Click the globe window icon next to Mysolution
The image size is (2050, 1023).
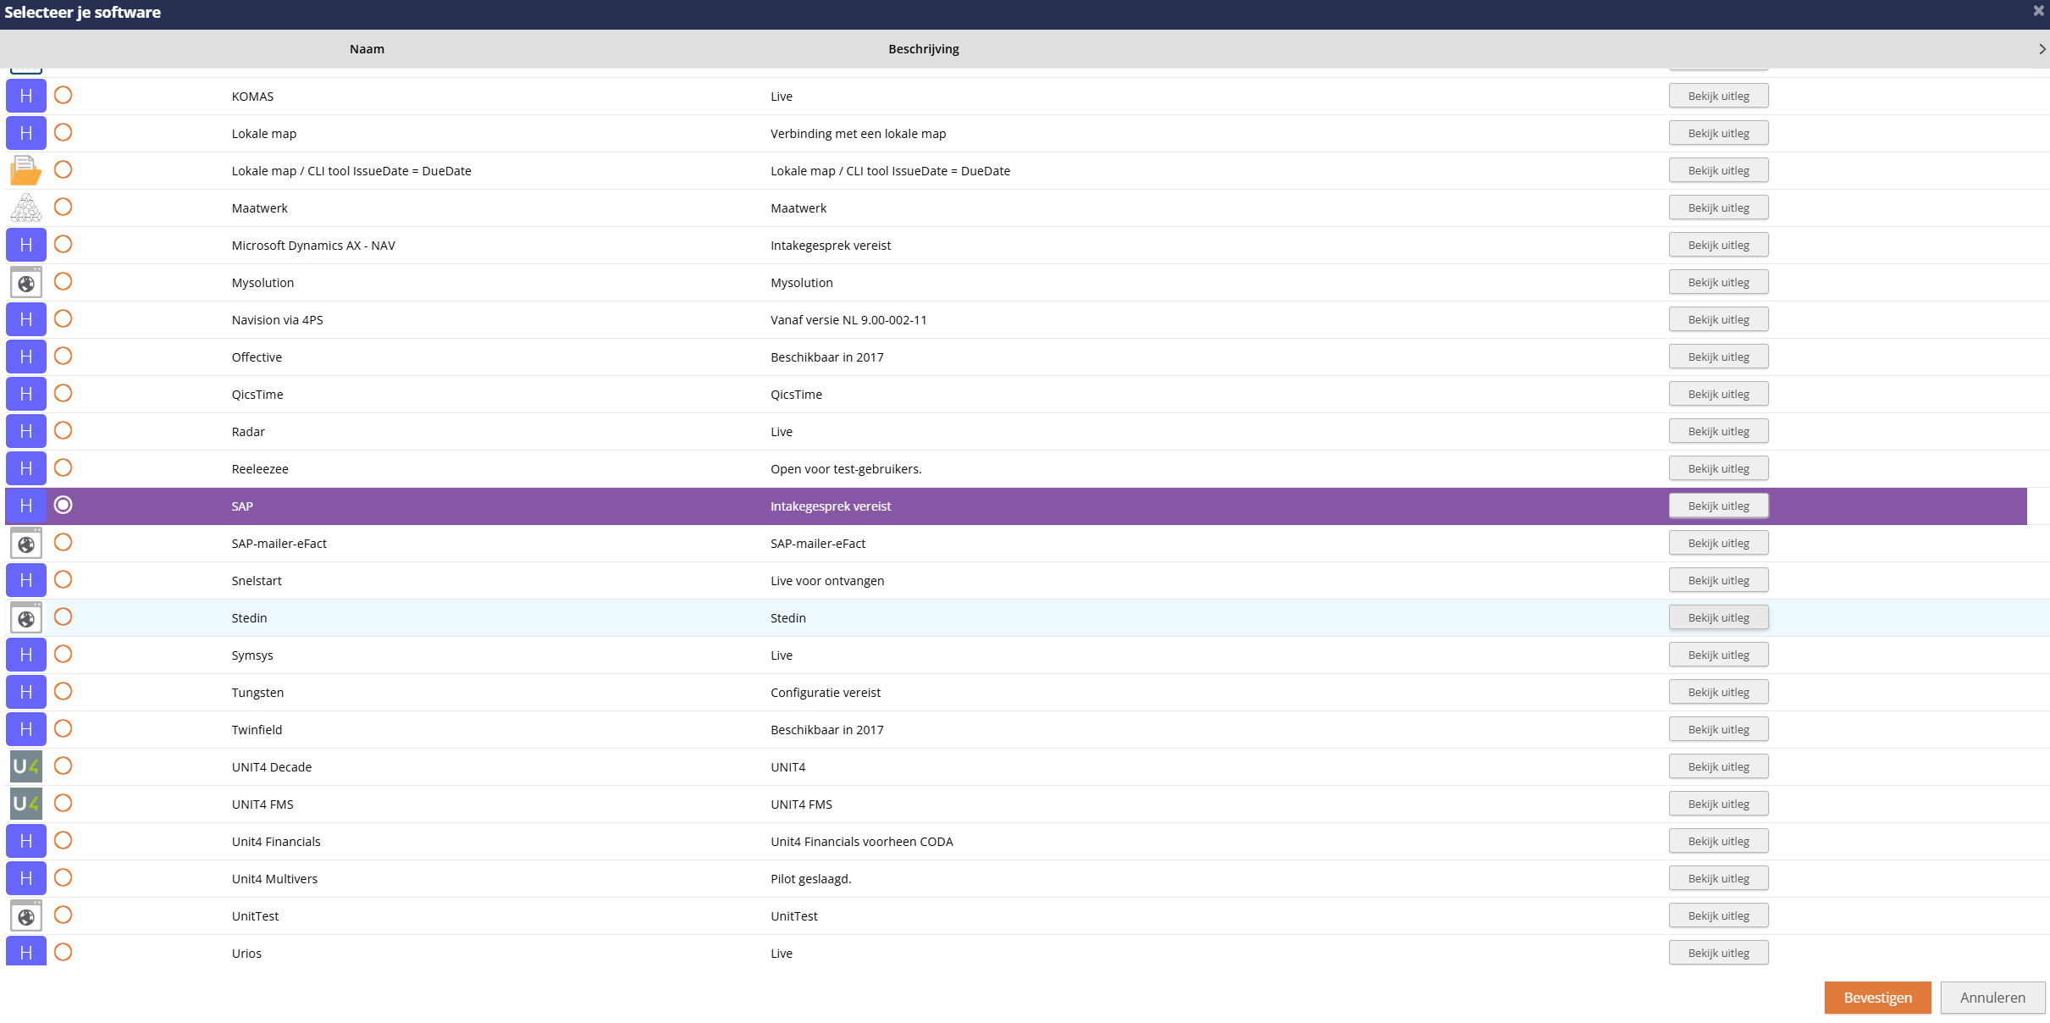click(26, 282)
